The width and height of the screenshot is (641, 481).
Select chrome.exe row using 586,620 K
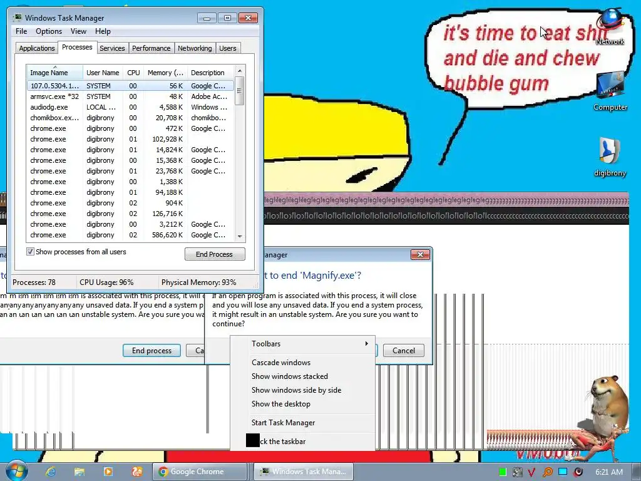click(130, 235)
